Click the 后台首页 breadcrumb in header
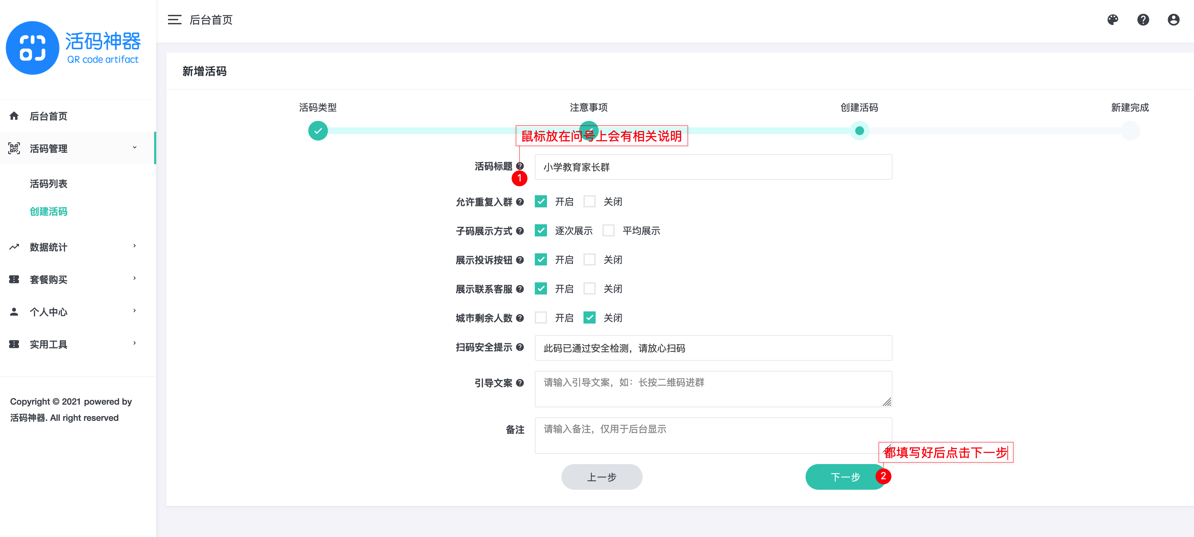The width and height of the screenshot is (1194, 537). click(x=211, y=20)
